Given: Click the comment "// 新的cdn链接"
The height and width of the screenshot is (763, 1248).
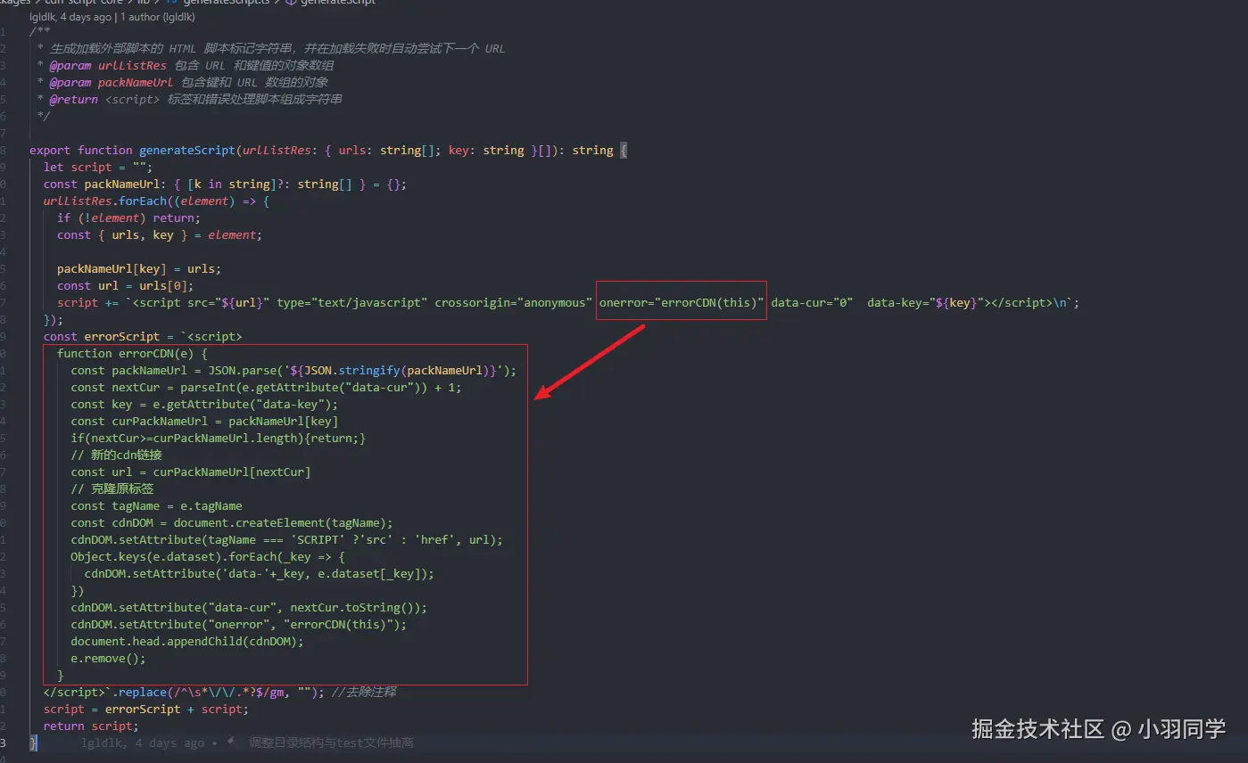Looking at the screenshot, I should [117, 455].
